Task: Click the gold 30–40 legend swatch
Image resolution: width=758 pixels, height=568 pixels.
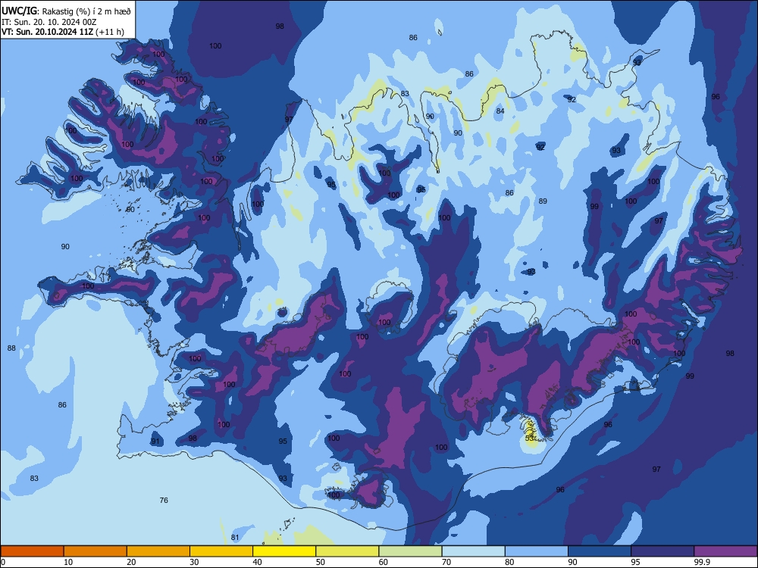Action: (221, 551)
